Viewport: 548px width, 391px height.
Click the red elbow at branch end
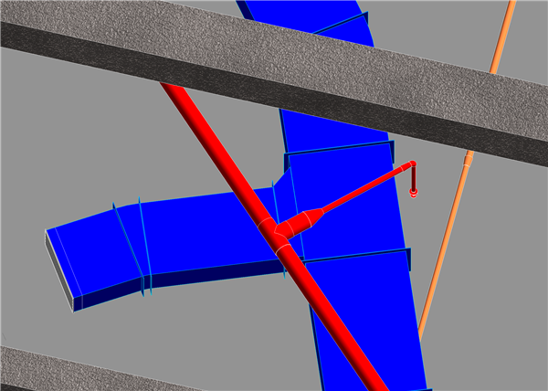410,166
